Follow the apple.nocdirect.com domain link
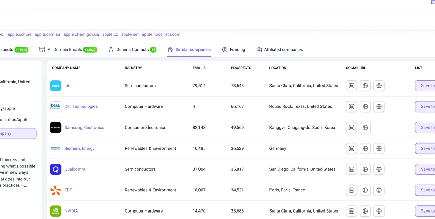The image size is (435, 219). [161, 34]
